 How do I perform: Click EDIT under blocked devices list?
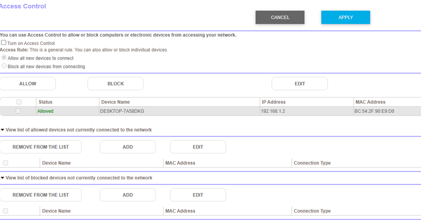point(198,195)
